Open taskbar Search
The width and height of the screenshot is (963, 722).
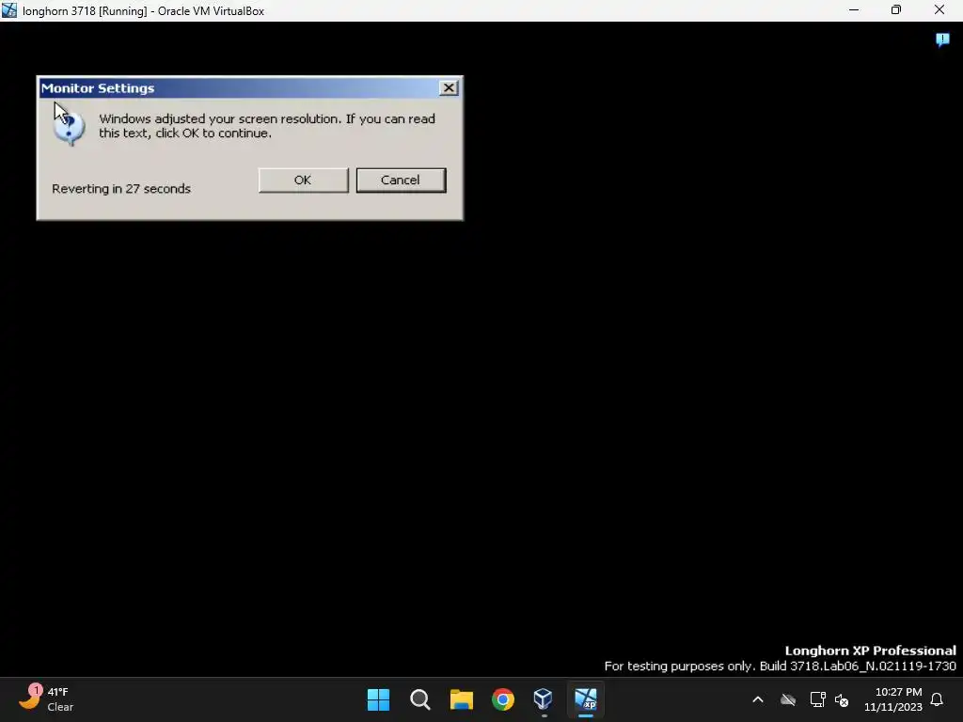tap(420, 699)
